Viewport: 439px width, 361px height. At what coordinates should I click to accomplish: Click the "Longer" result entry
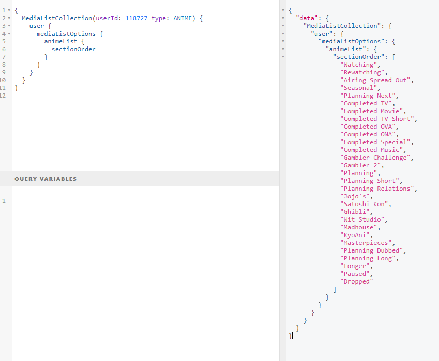tap(355, 266)
